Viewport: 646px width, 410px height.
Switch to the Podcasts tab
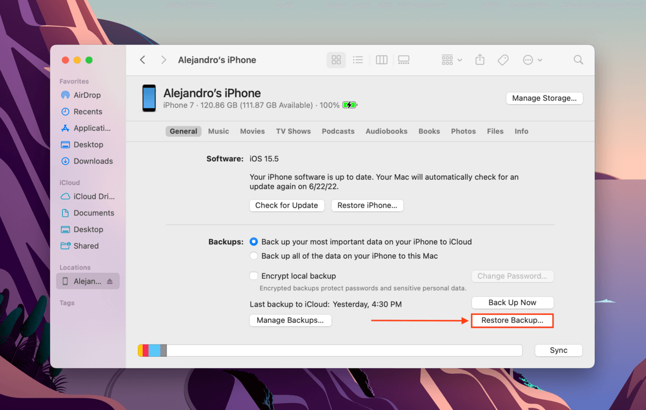(338, 131)
